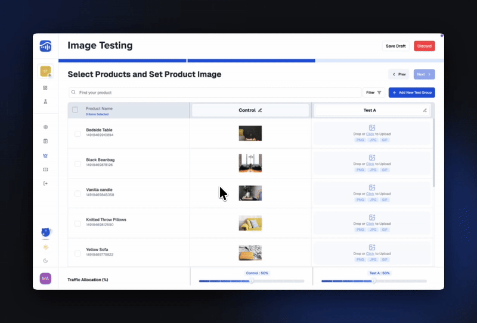Image resolution: width=477 pixels, height=323 pixels.
Task: Select all products with header checkbox
Action: tap(75, 110)
